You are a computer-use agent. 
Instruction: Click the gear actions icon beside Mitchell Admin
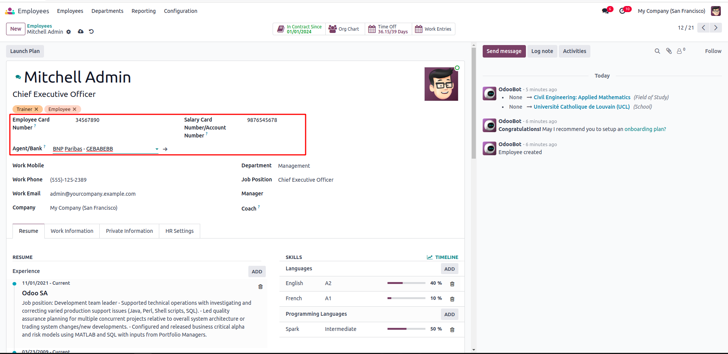(69, 32)
